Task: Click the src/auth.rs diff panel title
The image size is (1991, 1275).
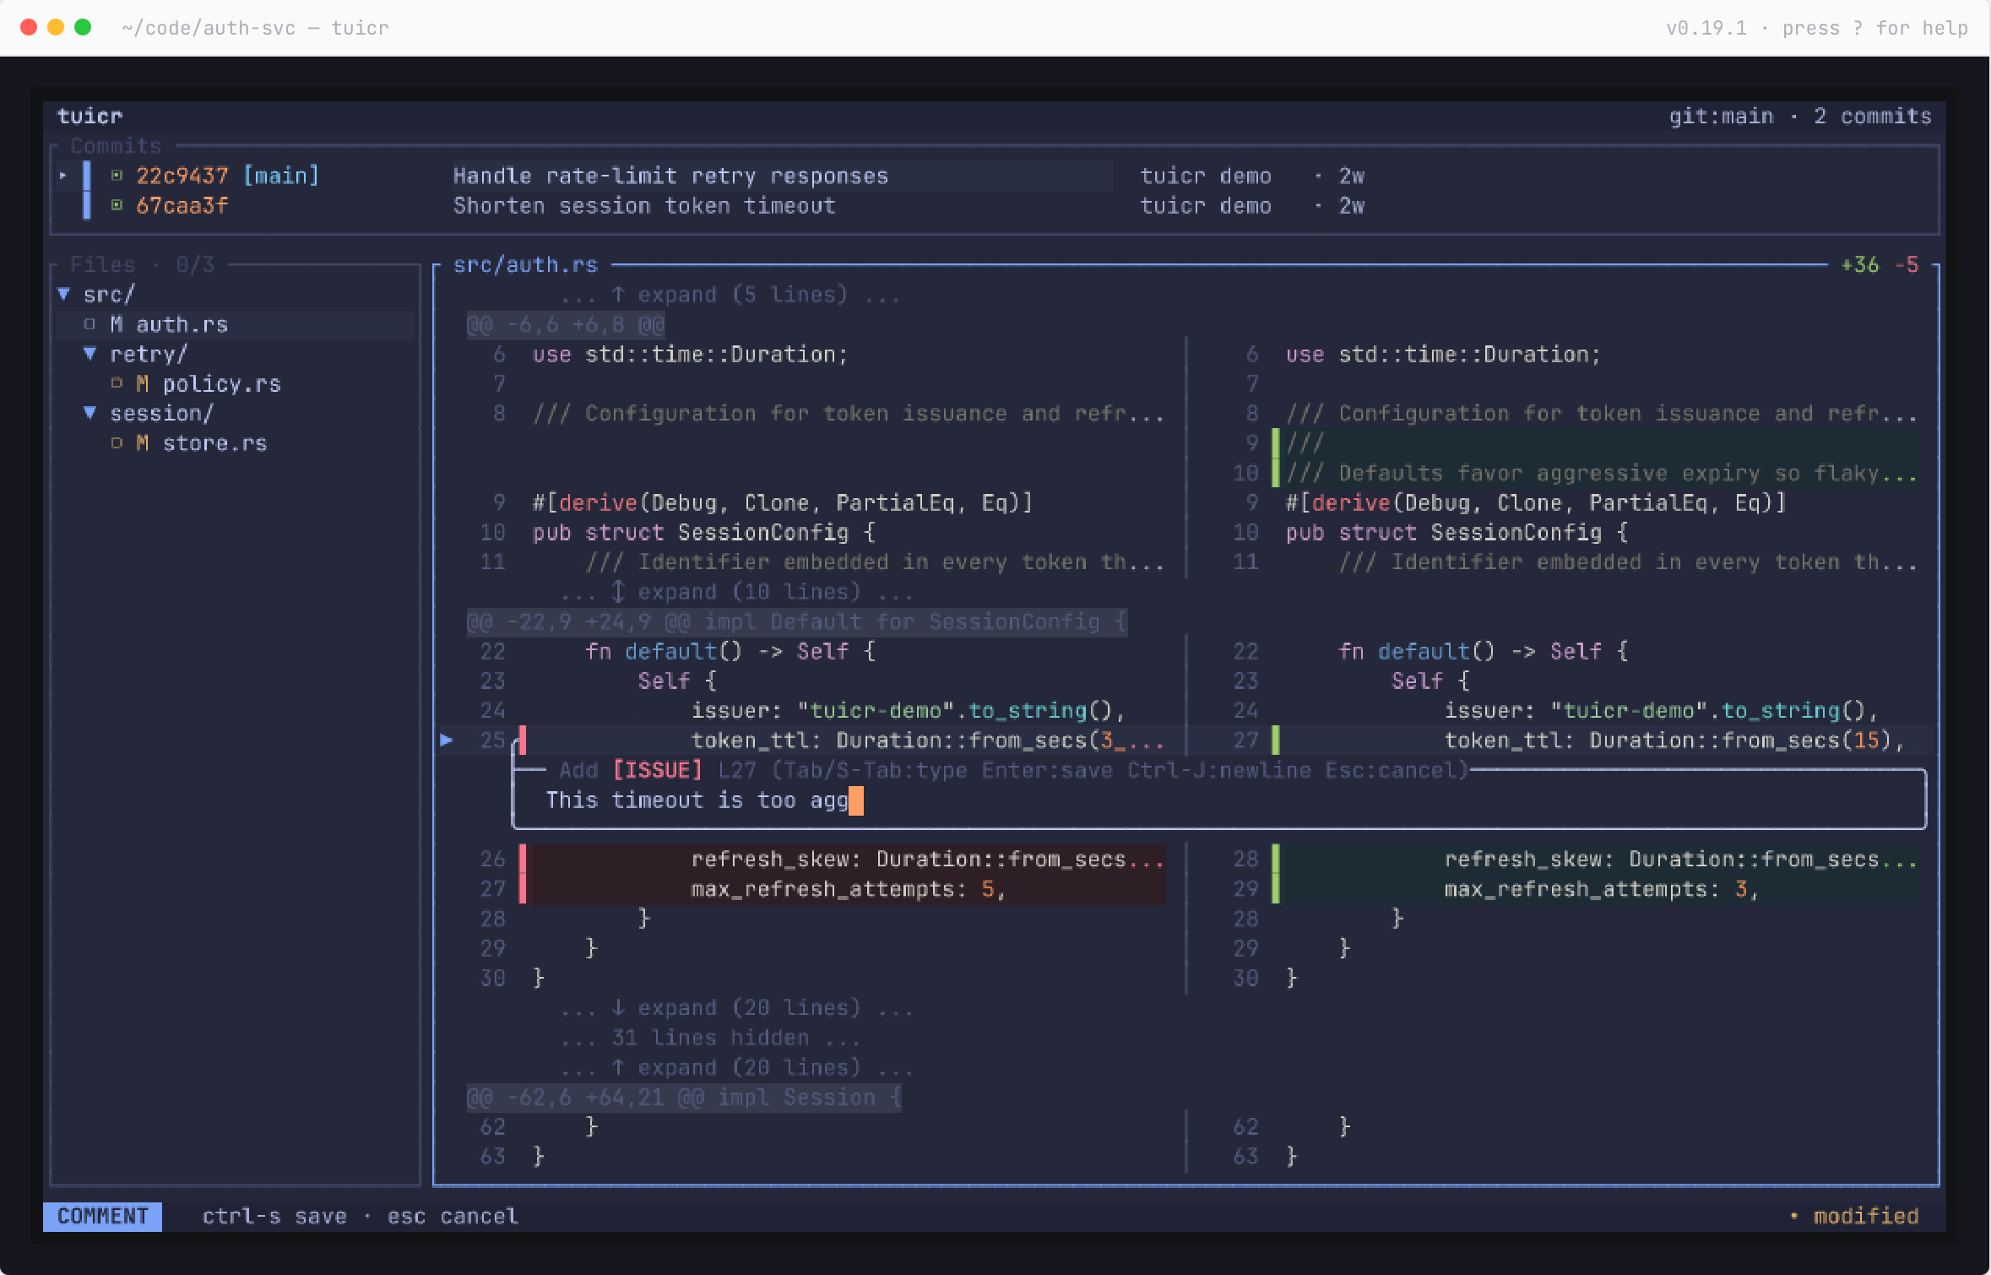Action: click(x=525, y=265)
